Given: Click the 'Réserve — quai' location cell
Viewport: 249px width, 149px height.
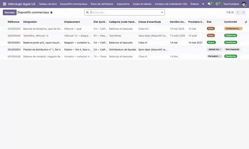Looking at the screenshot, I should [73, 29].
